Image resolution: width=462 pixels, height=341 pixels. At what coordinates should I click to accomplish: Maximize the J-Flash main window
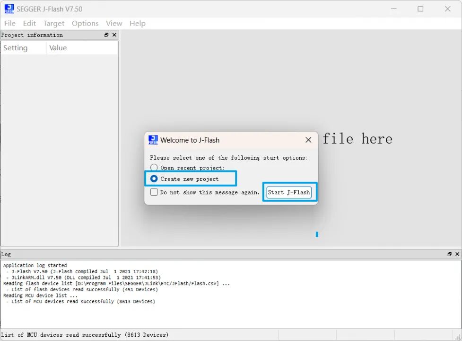point(420,9)
